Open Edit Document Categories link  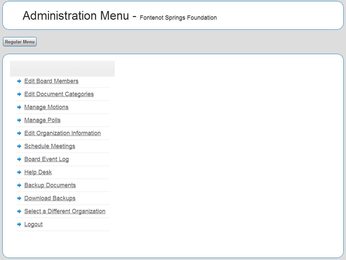tap(59, 94)
